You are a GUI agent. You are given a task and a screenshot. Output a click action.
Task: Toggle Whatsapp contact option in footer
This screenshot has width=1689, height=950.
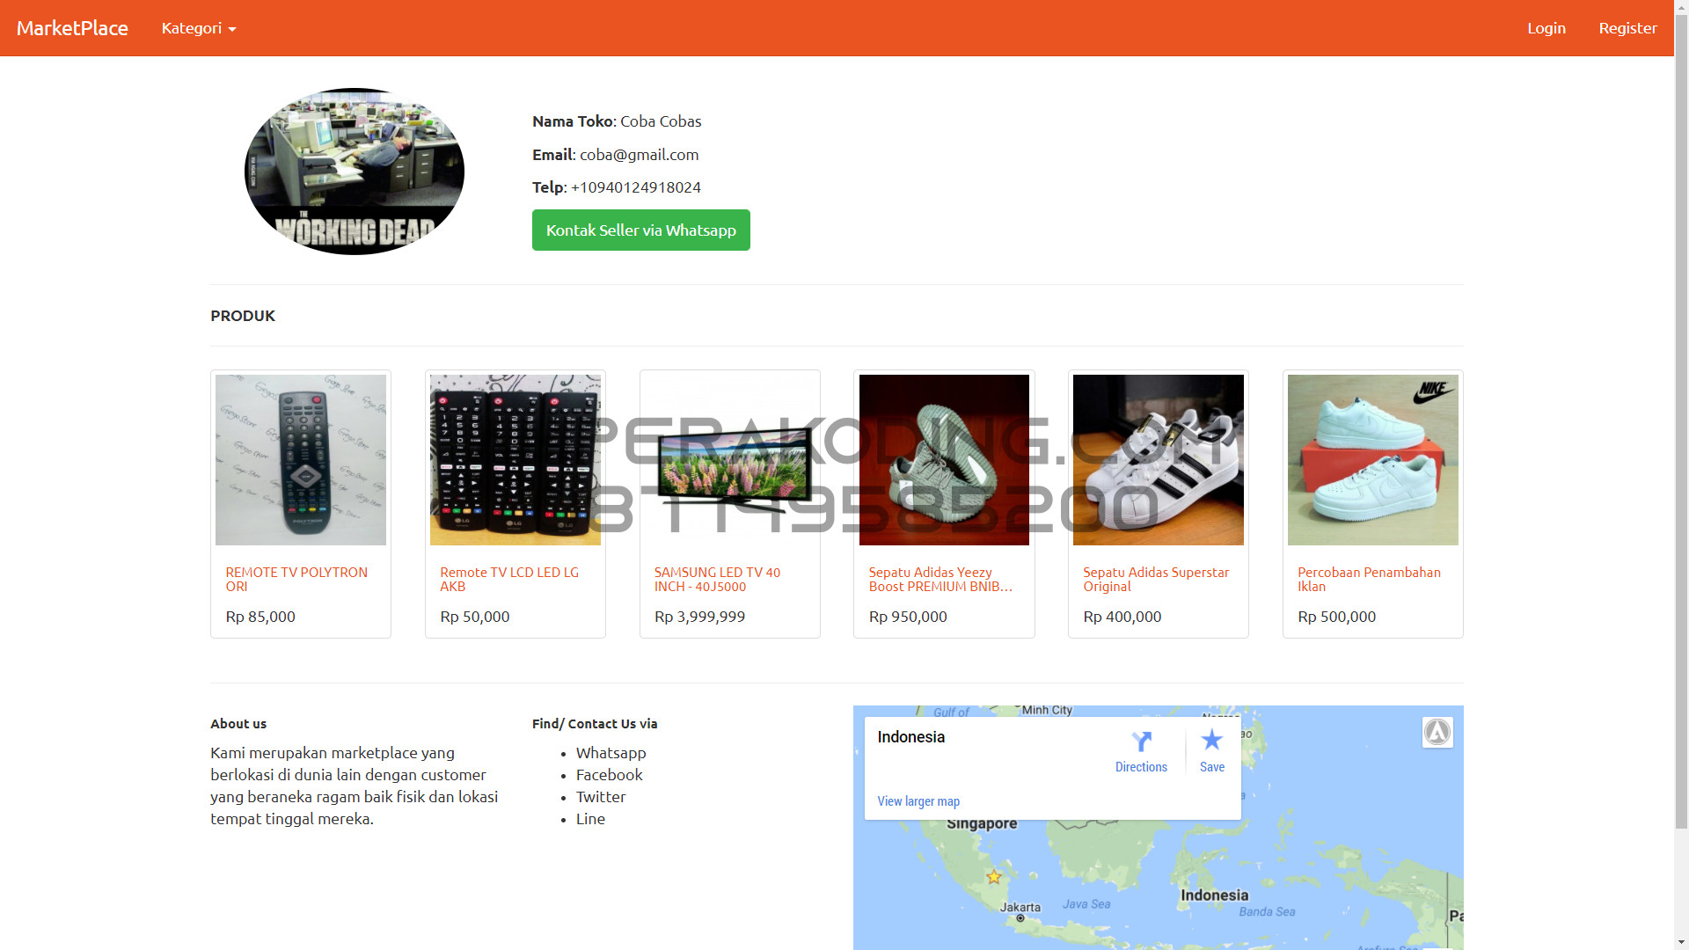tap(612, 753)
